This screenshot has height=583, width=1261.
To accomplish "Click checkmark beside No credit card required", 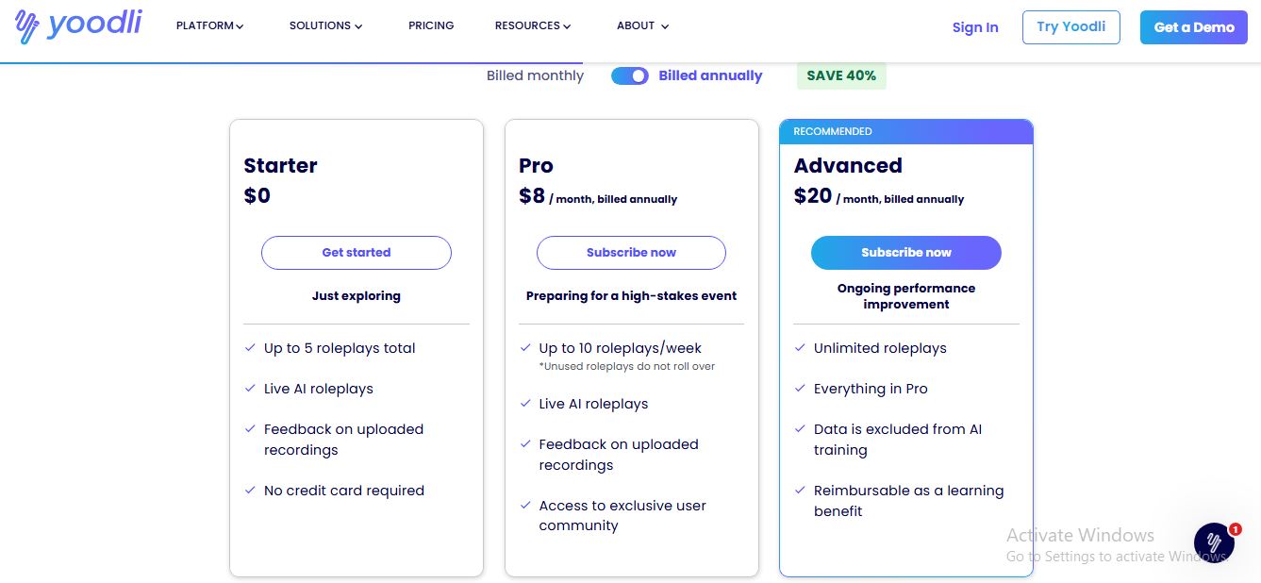I will (x=250, y=490).
